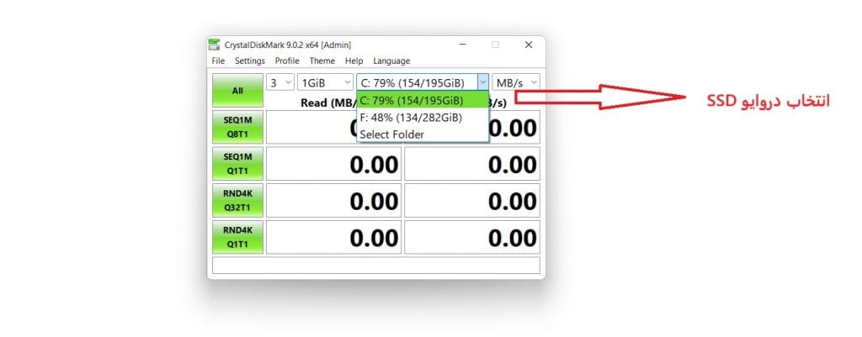Click the RND4K Q32T1 write result 0.00
Screen dimensions: 862x337
pyautogui.click(x=472, y=200)
